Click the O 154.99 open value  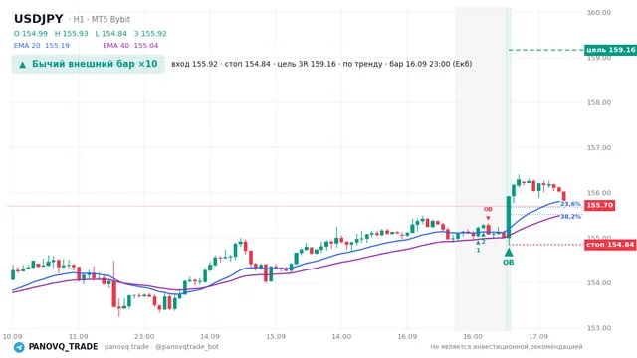(31, 34)
